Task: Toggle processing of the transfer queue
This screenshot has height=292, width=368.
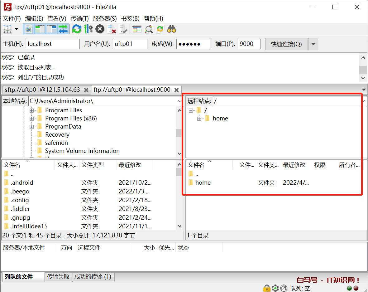Action: click(88, 29)
